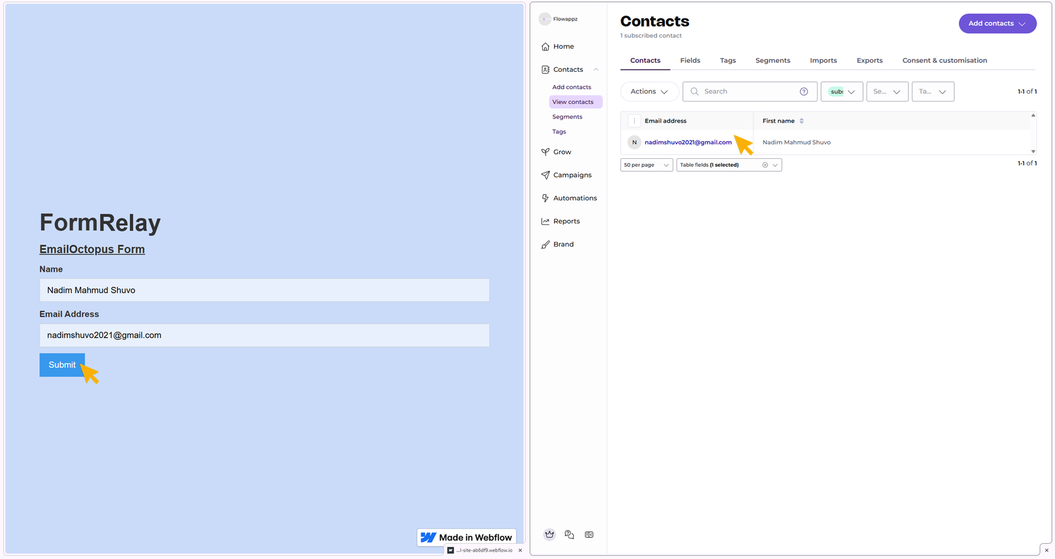Click the Nadim Mahmud Shuvo name cell

coord(797,142)
